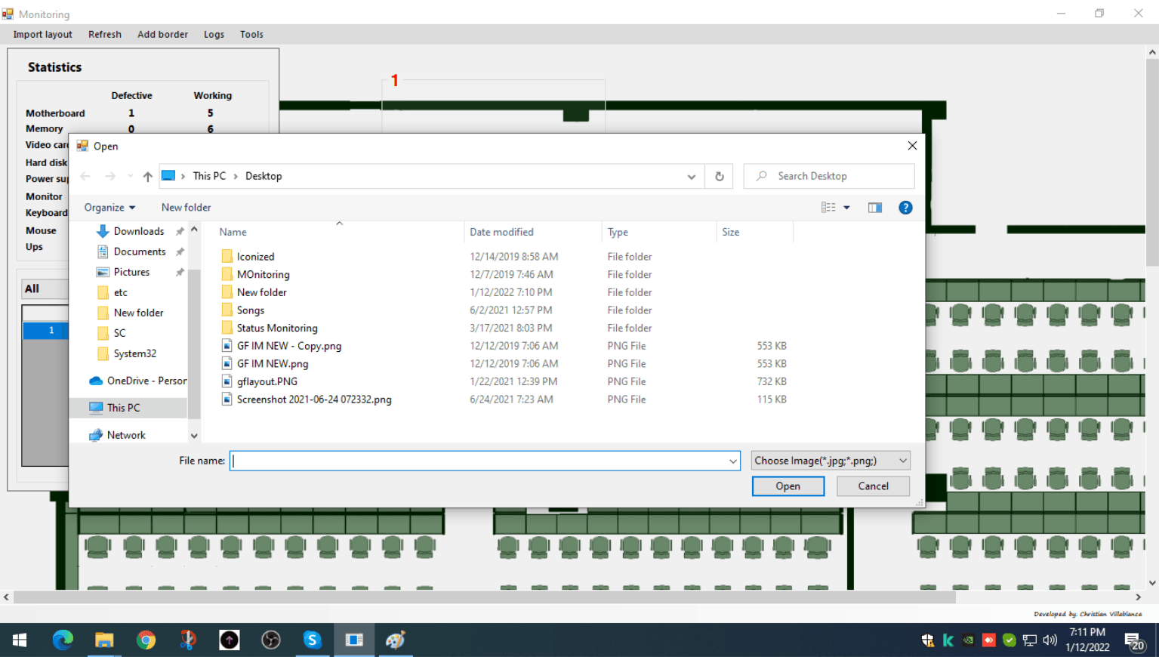This screenshot has width=1159, height=657.
Task: Navigate up a folder with the up-arrow icon
Action: click(146, 176)
